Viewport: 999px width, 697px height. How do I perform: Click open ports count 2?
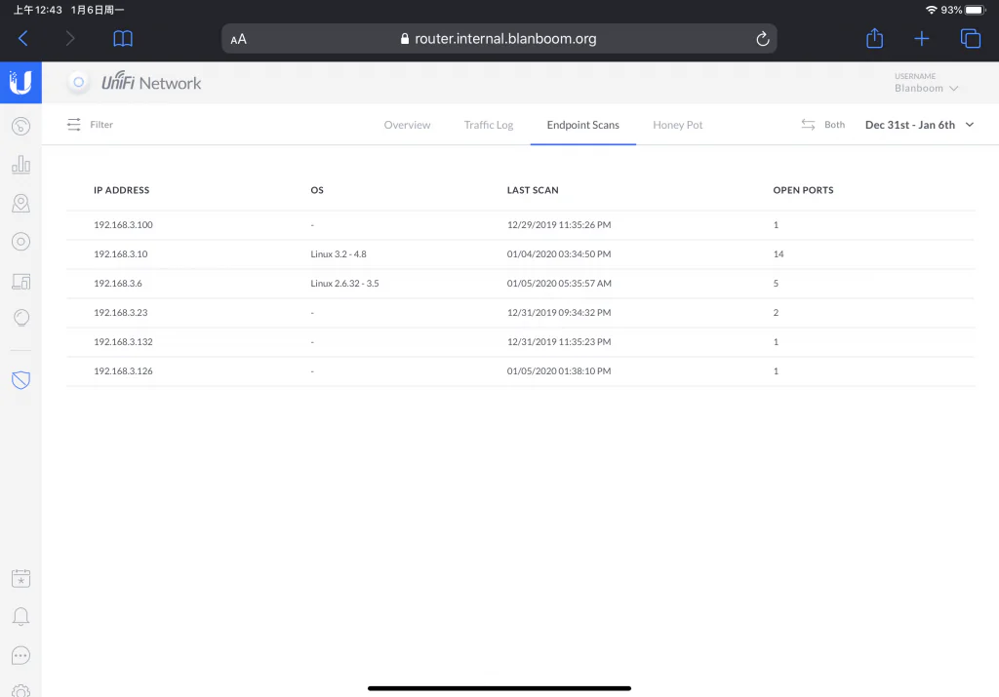click(776, 313)
